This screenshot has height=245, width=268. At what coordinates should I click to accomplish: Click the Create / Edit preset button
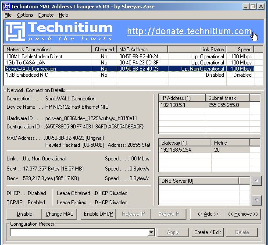[207, 232]
